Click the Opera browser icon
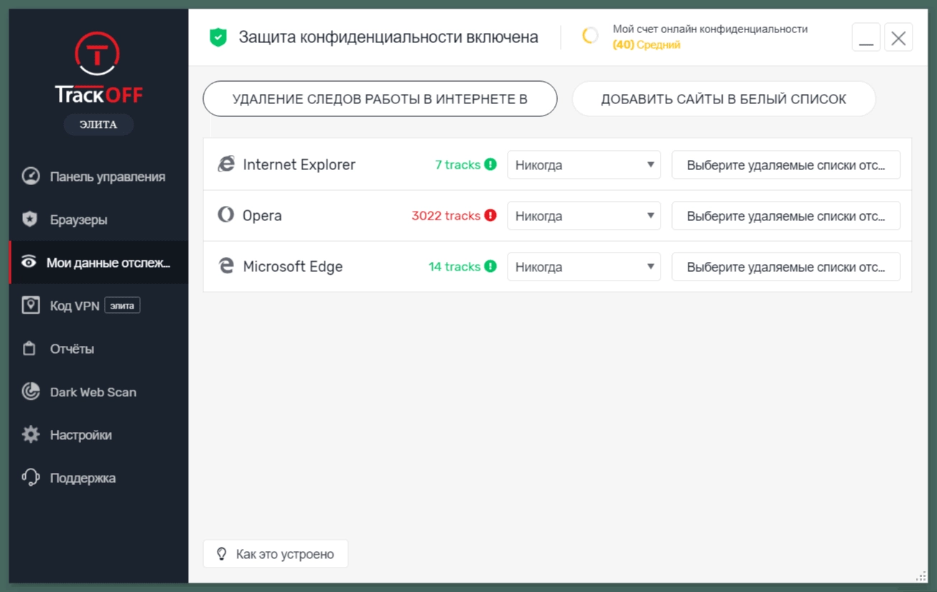 [226, 215]
